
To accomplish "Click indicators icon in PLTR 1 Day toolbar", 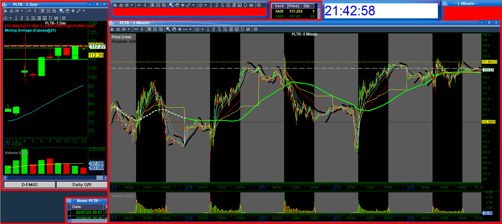I will point(11,11).
